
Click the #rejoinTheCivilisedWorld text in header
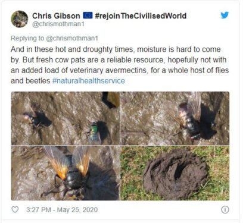141,15
